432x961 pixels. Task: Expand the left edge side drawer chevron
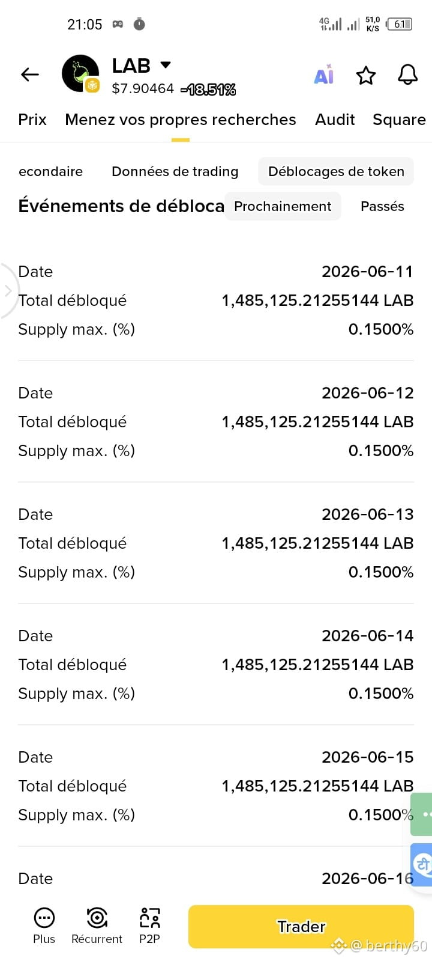point(8,291)
